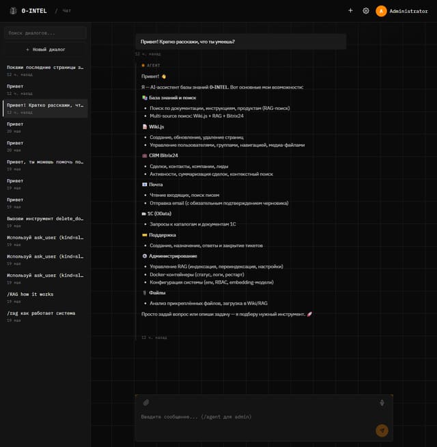Click the АГЕНТ label above the reply
This screenshot has width=437, height=447.
pyautogui.click(x=154, y=66)
